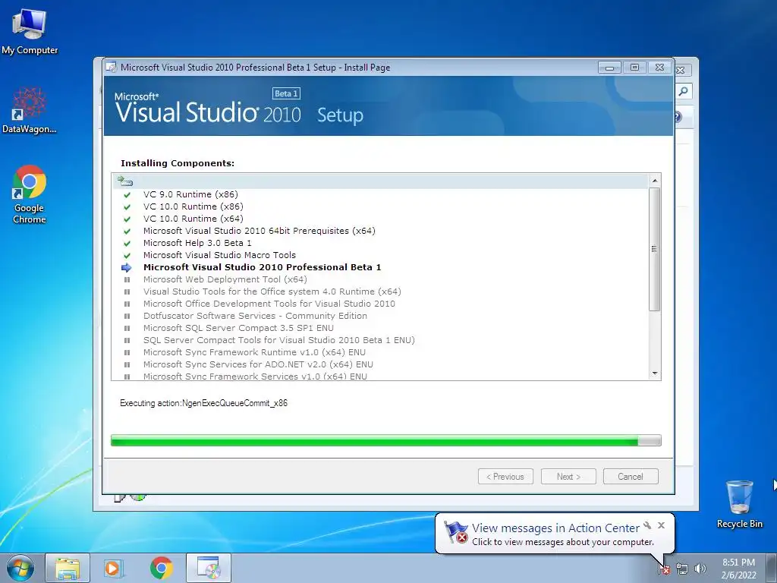Click pause icon beside Microsoft Web Deployment Tool

tap(127, 279)
